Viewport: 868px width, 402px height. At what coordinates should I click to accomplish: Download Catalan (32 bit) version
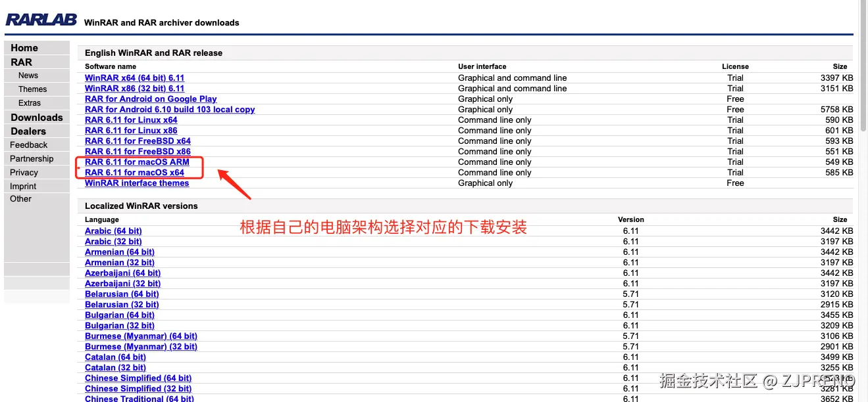116,368
